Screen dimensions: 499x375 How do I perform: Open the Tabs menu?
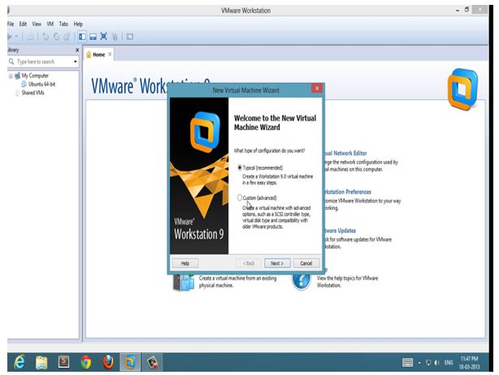coord(63,24)
